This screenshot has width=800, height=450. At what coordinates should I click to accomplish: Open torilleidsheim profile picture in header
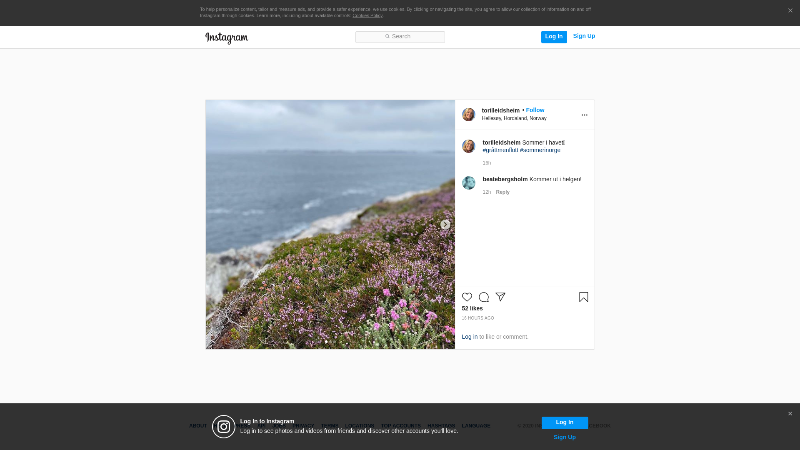pos(468,115)
